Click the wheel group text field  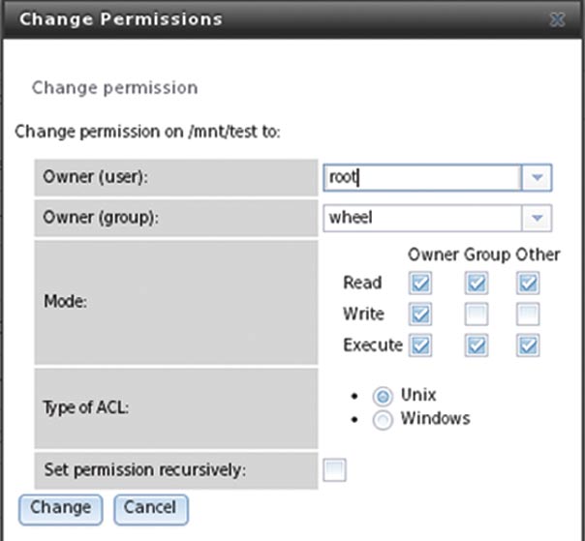click(422, 219)
